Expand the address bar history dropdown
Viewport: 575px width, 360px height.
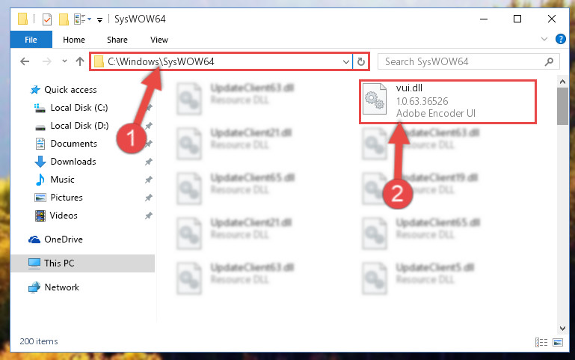[x=345, y=61]
